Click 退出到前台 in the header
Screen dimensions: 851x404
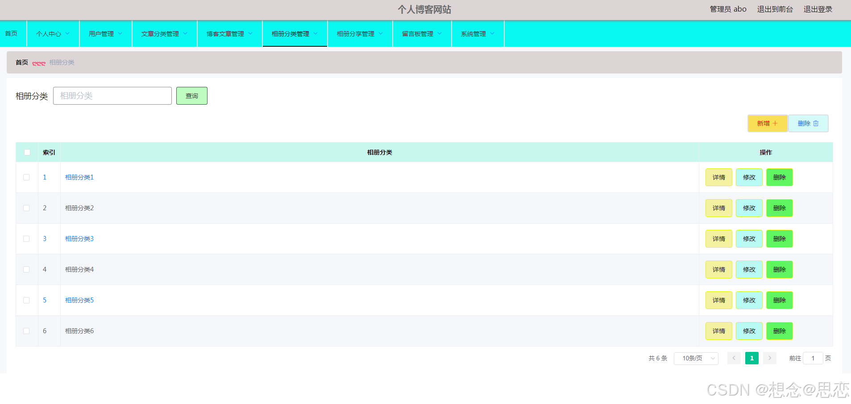(775, 9)
